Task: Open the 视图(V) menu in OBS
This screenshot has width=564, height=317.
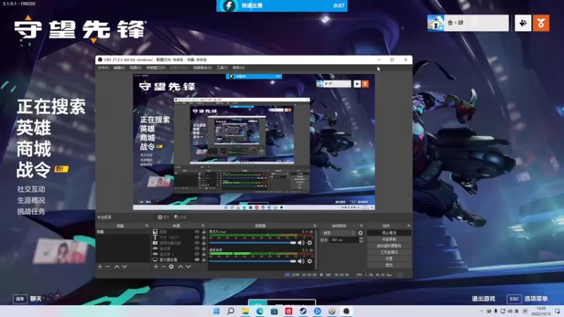Action: click(x=135, y=68)
